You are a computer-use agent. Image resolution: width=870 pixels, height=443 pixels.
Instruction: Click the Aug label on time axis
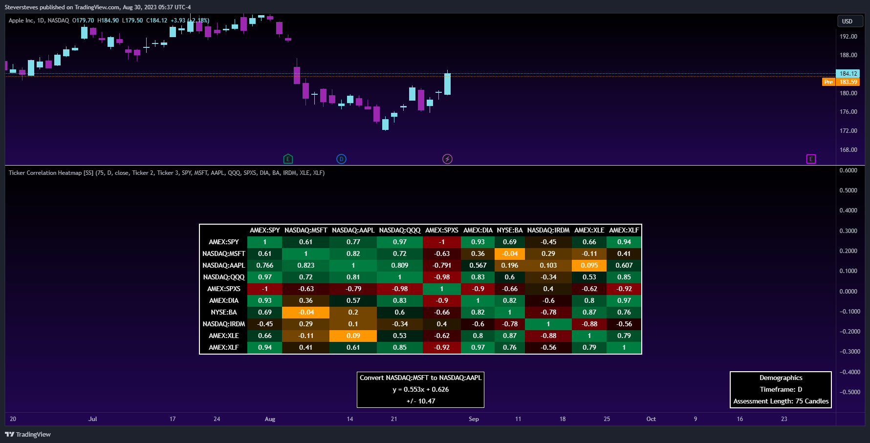click(x=270, y=419)
